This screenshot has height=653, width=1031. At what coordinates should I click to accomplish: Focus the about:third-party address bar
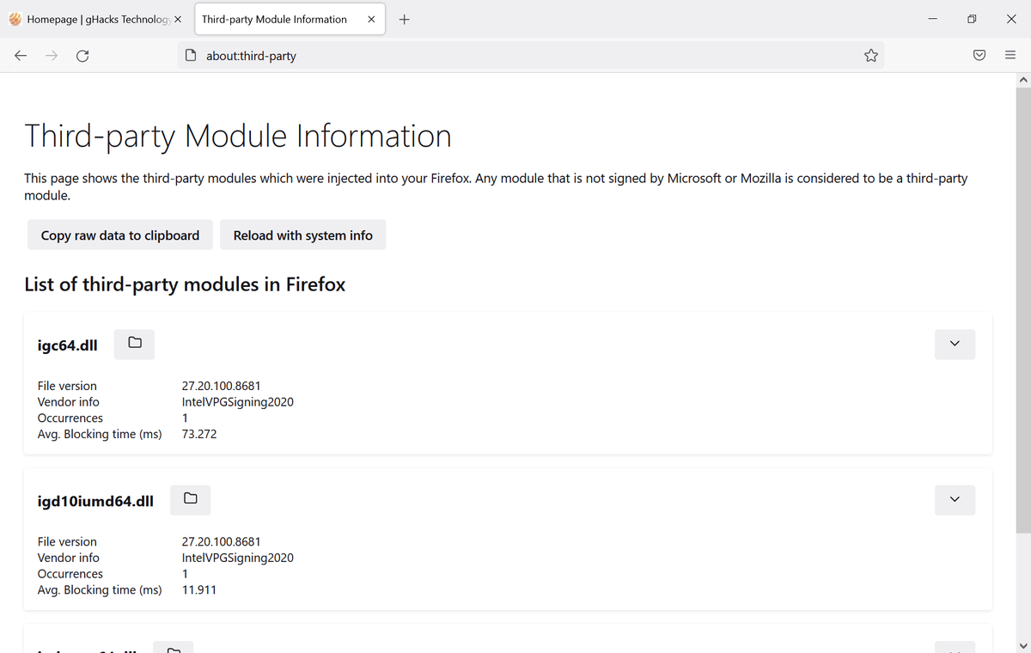click(531, 56)
